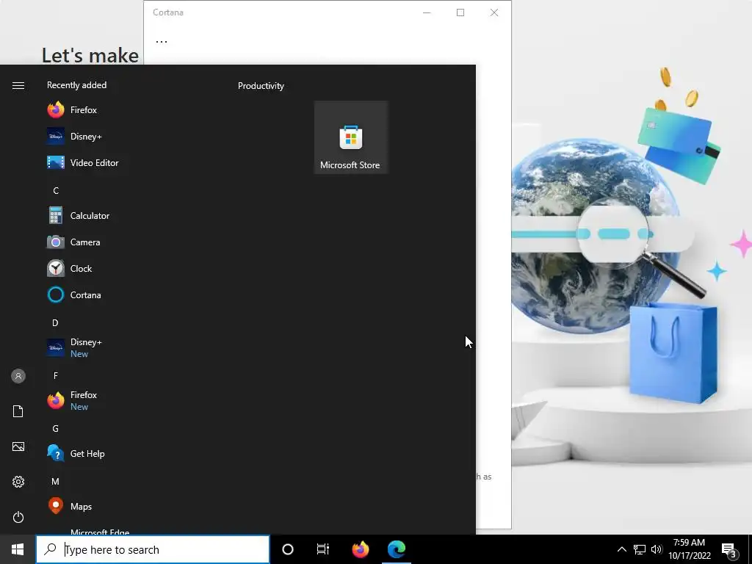The width and height of the screenshot is (752, 564).
Task: Click the Recently added heading
Action: pyautogui.click(x=76, y=85)
